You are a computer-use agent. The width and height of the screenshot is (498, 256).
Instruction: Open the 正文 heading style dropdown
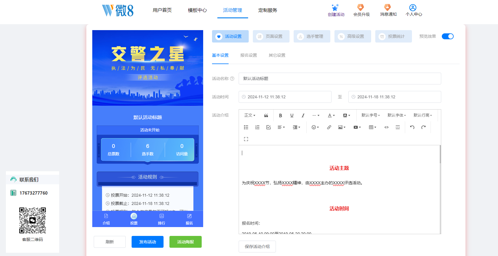(250, 115)
